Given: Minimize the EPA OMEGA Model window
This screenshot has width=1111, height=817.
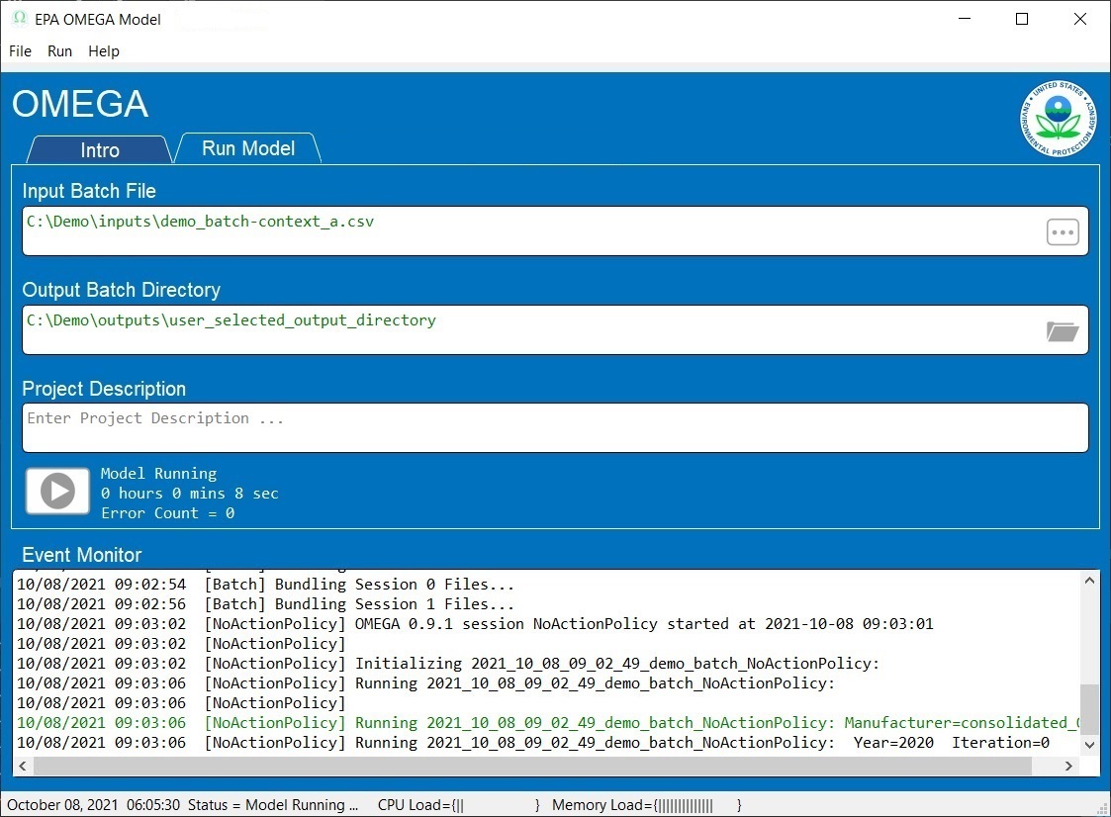Looking at the screenshot, I should point(965,19).
